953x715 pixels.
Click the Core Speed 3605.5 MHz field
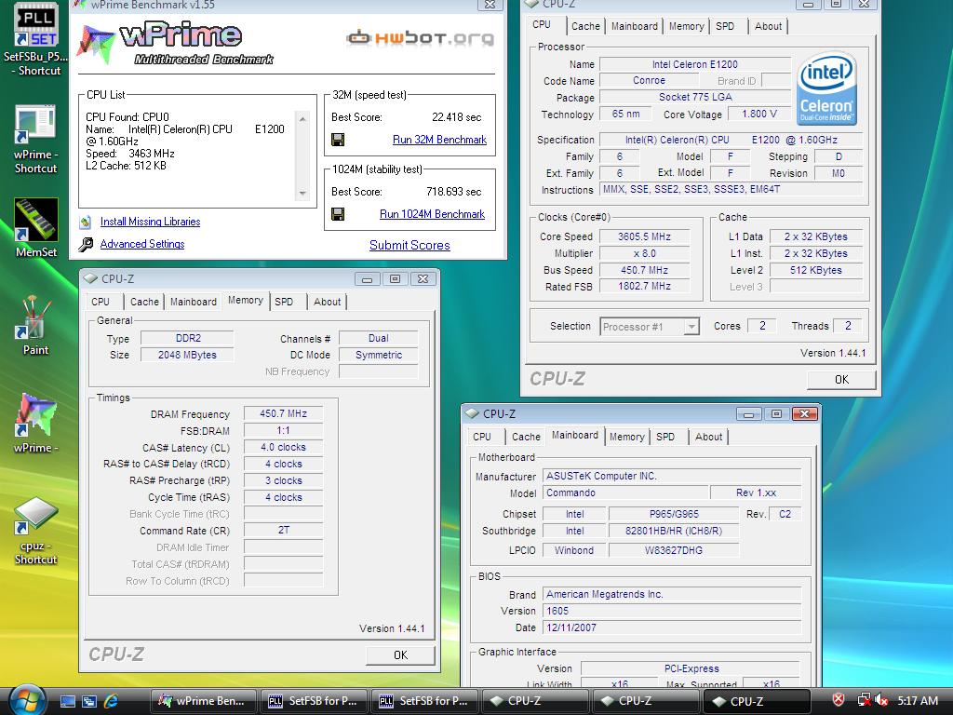coord(644,236)
